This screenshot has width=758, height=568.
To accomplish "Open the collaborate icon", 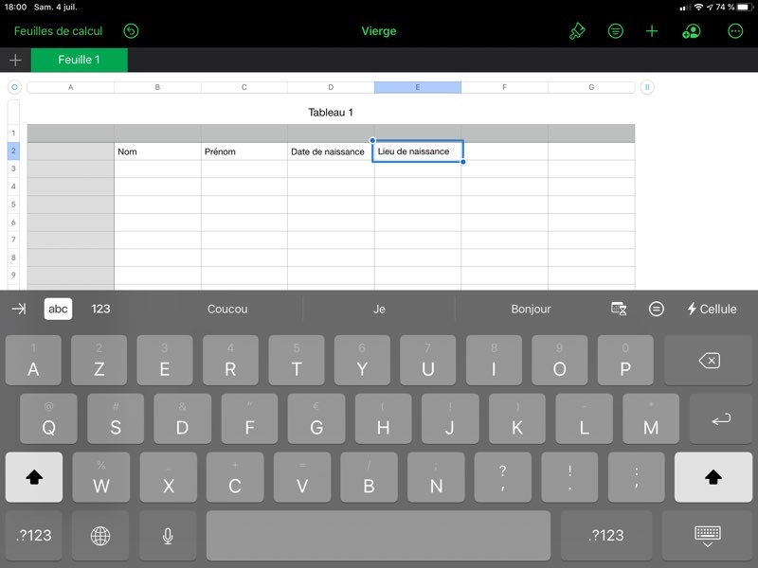I will pyautogui.click(x=691, y=31).
